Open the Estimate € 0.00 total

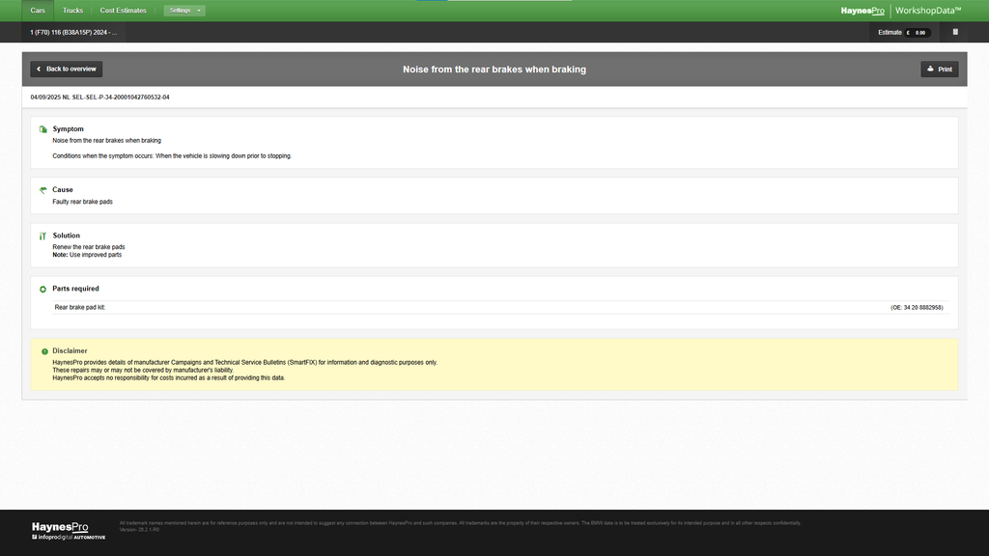coord(904,32)
